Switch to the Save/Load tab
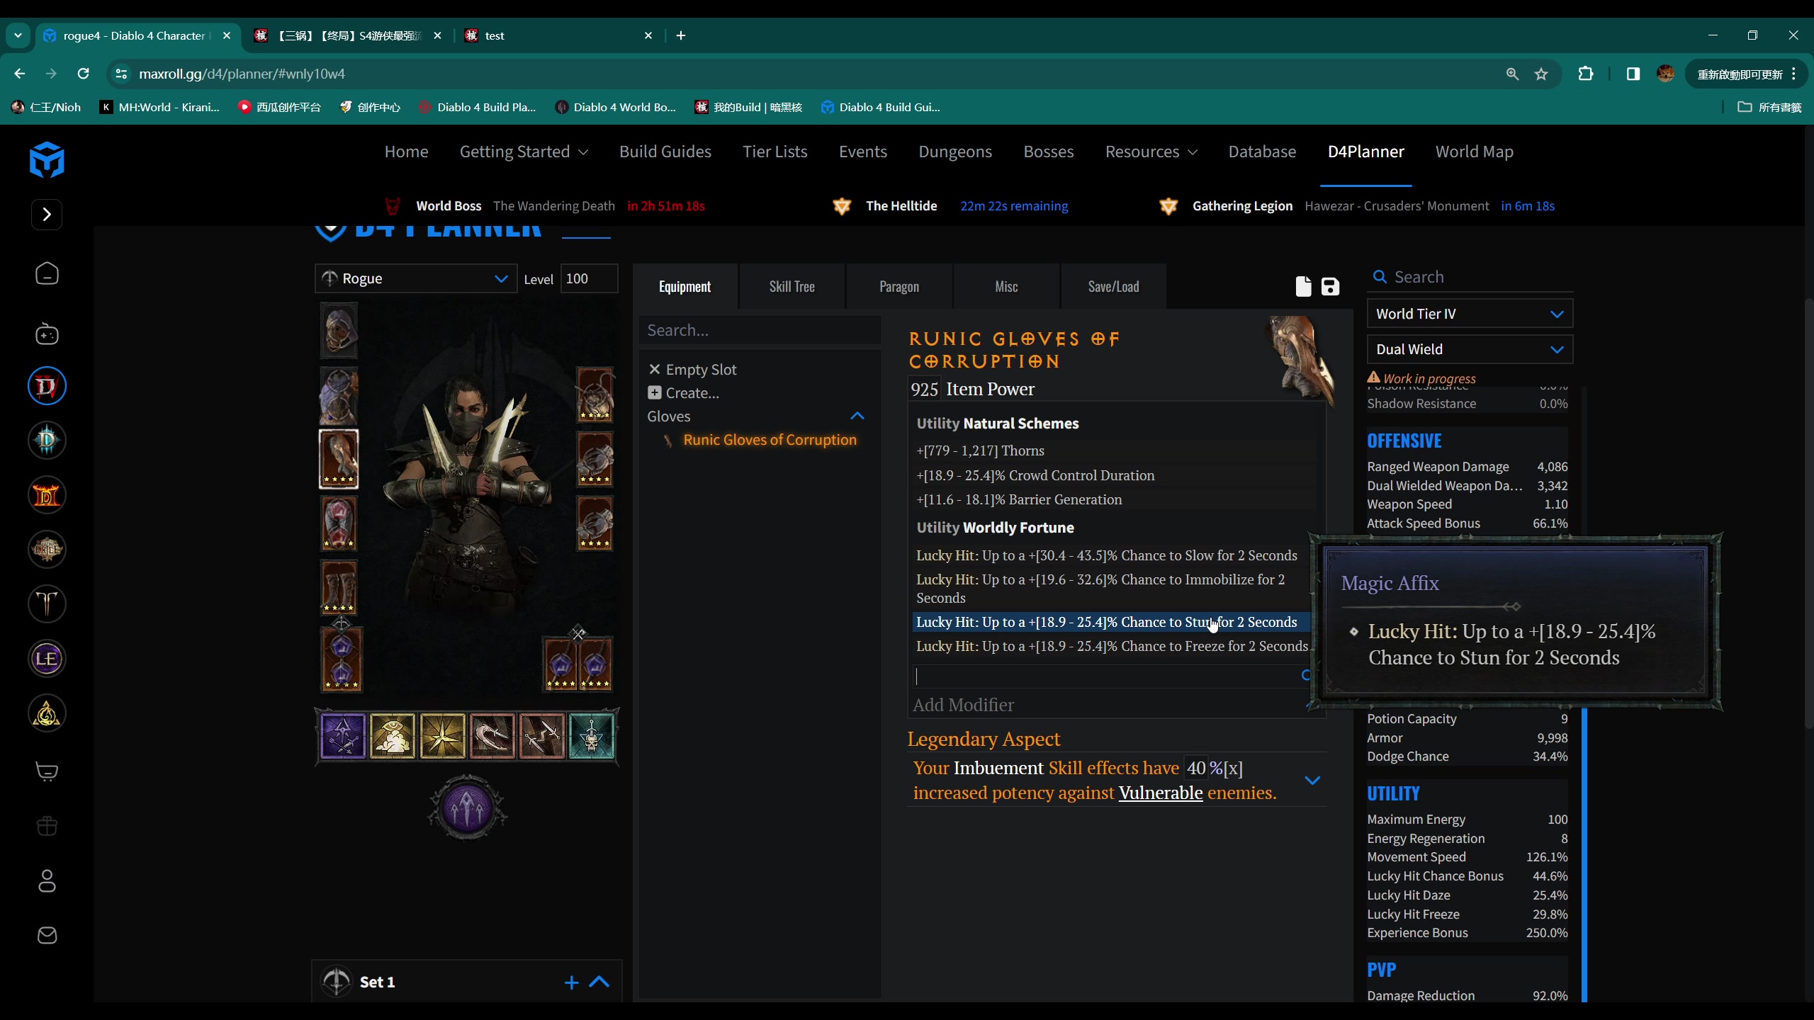1814x1020 pixels. point(1114,286)
